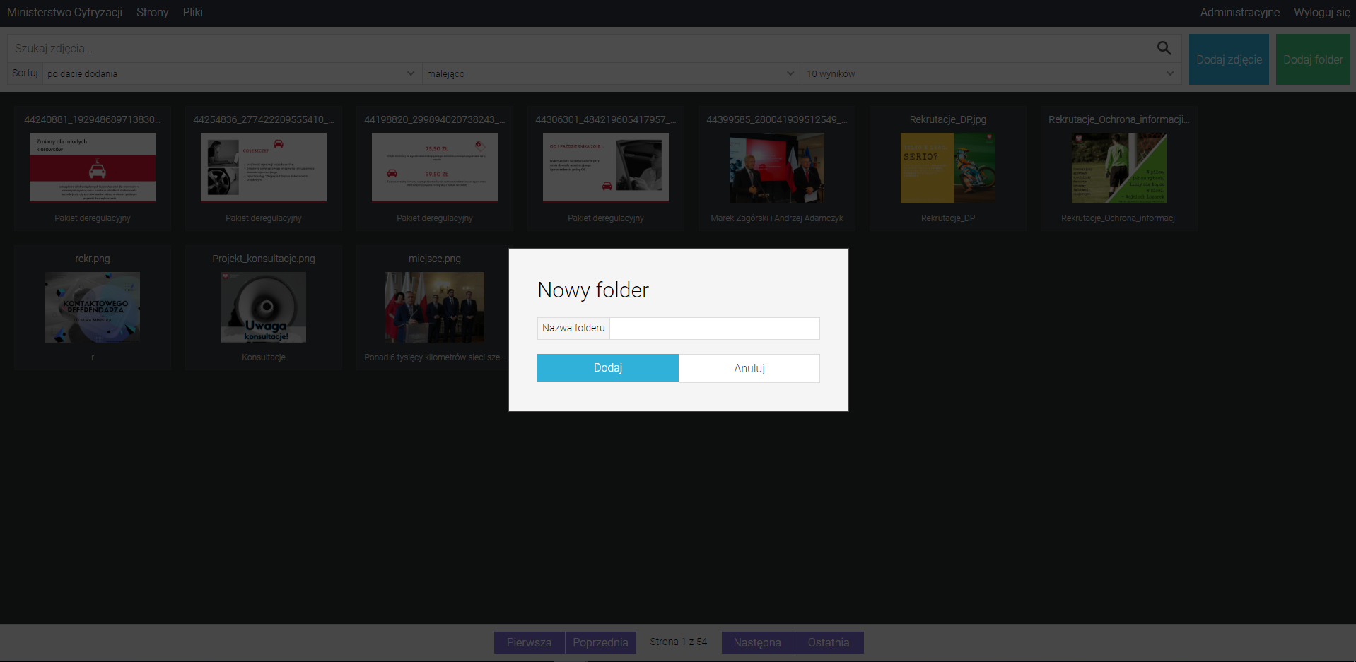Select the 44254836 Pakiet deregulacyjny thumbnail
1356x662 pixels.
coord(264,167)
